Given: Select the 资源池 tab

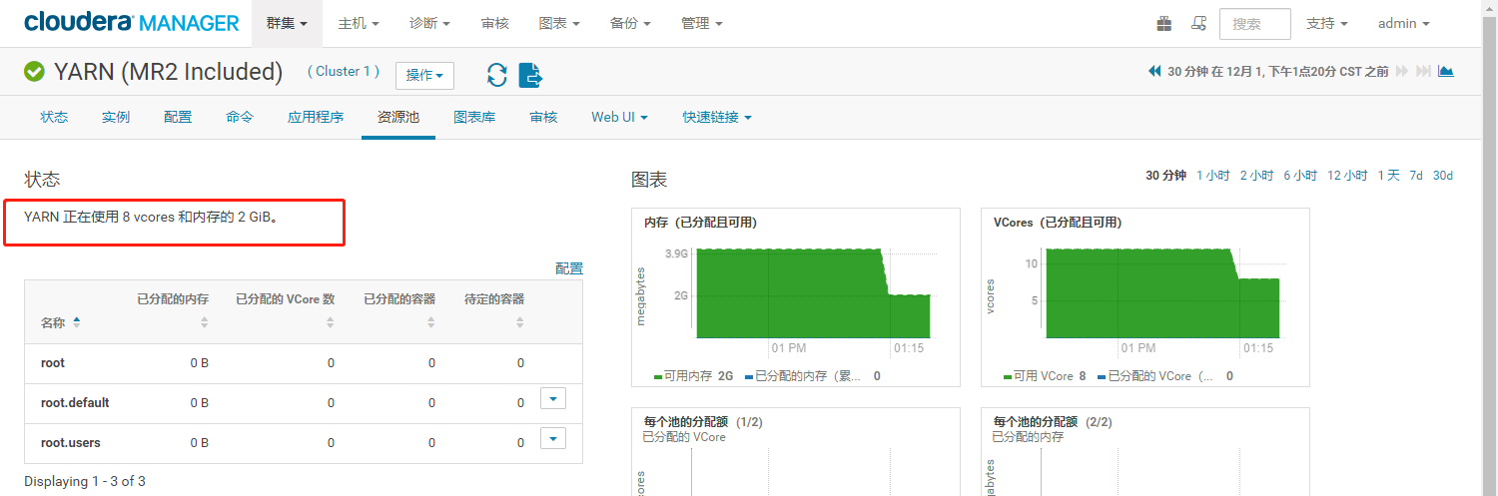Looking at the screenshot, I should [398, 117].
